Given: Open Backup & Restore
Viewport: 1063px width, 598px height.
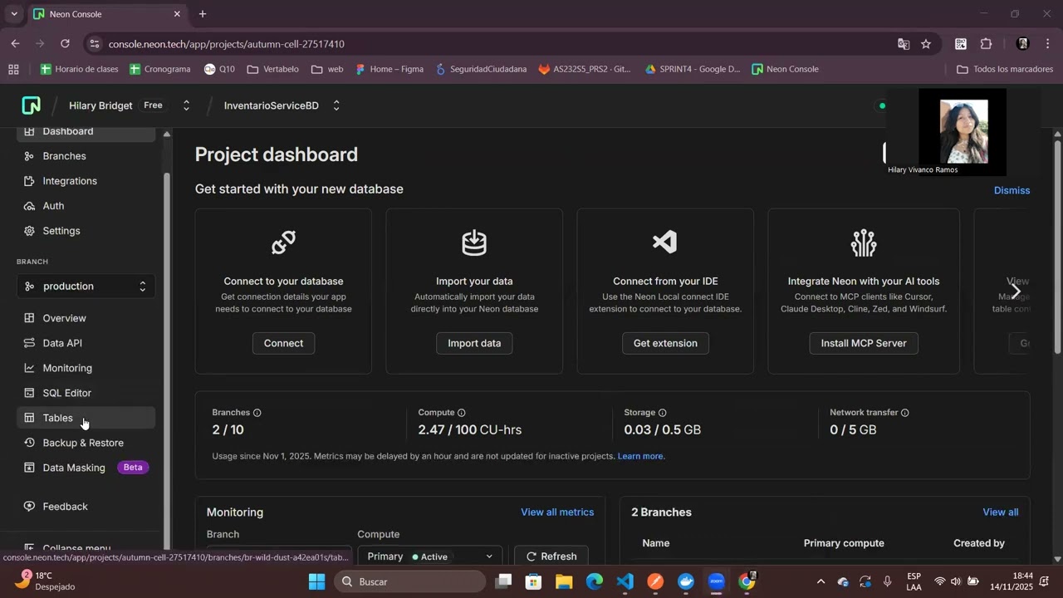Looking at the screenshot, I should coord(83,443).
